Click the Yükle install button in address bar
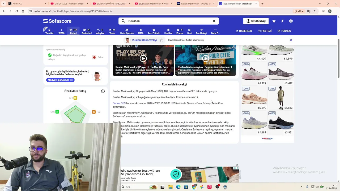 click(x=299, y=11)
